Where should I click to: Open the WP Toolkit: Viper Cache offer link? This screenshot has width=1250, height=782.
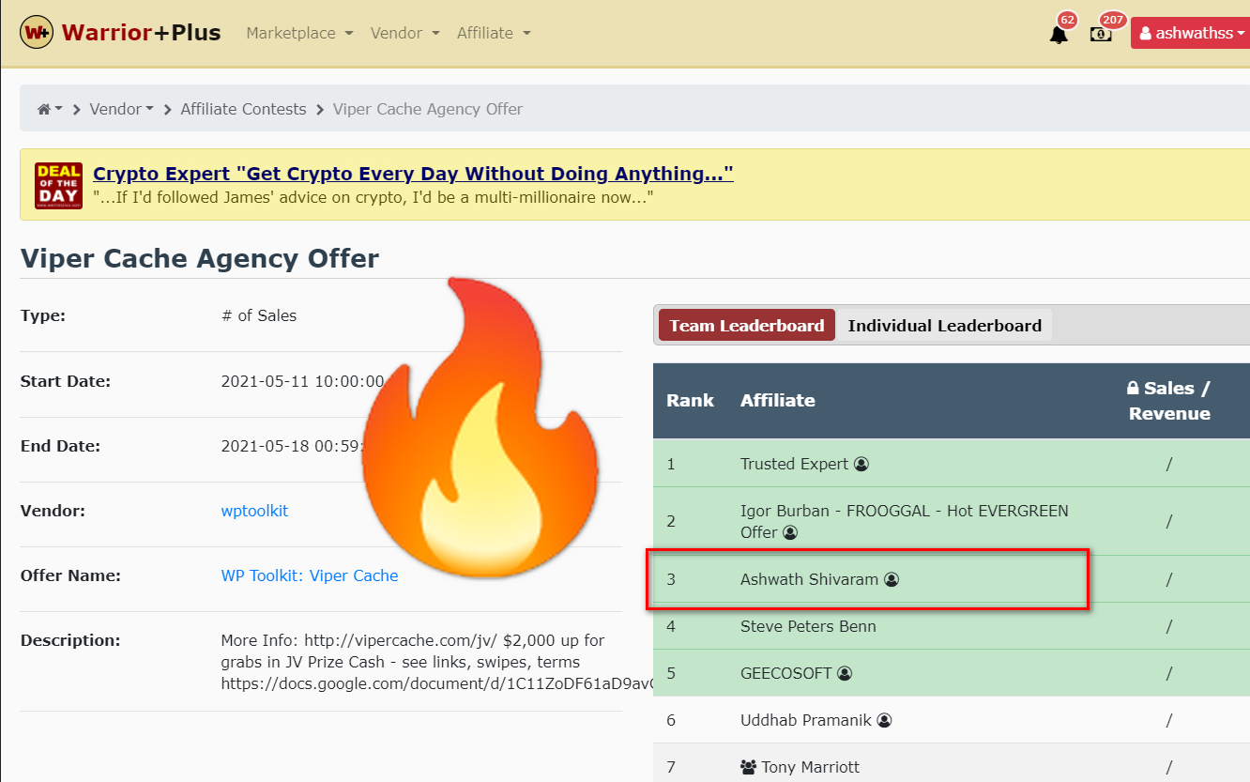[x=309, y=575]
